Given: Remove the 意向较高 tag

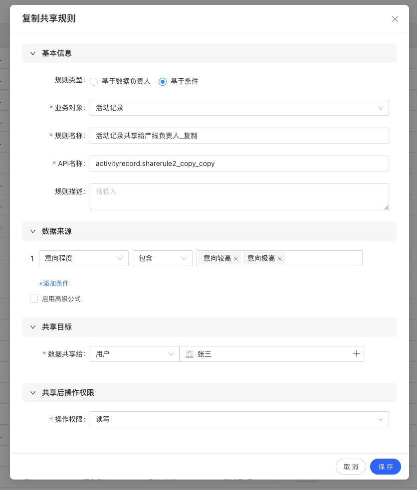Looking at the screenshot, I should pyautogui.click(x=236, y=259).
